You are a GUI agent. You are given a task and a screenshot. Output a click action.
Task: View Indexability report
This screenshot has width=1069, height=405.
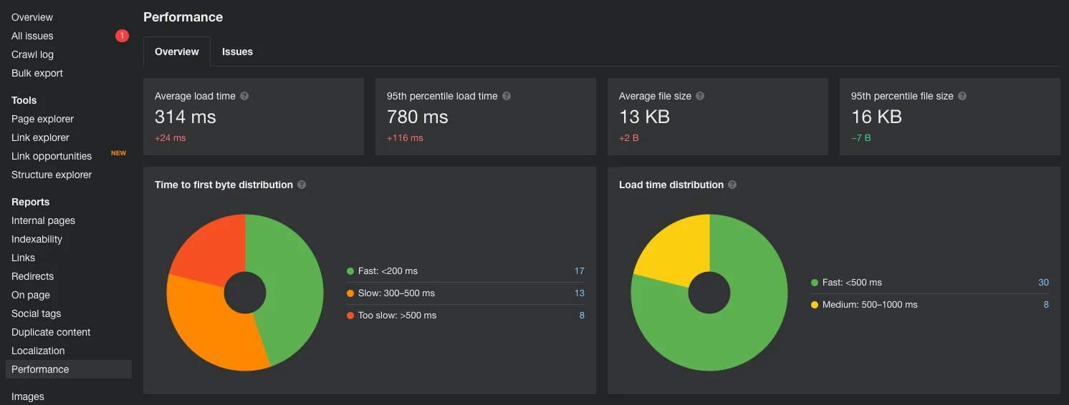point(37,239)
